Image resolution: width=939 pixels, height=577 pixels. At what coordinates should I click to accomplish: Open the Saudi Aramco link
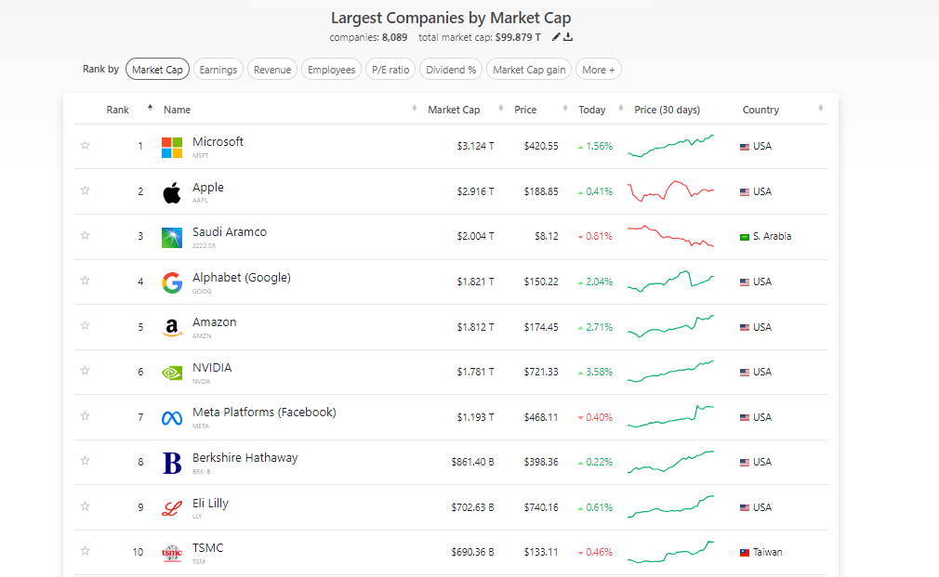tap(230, 232)
